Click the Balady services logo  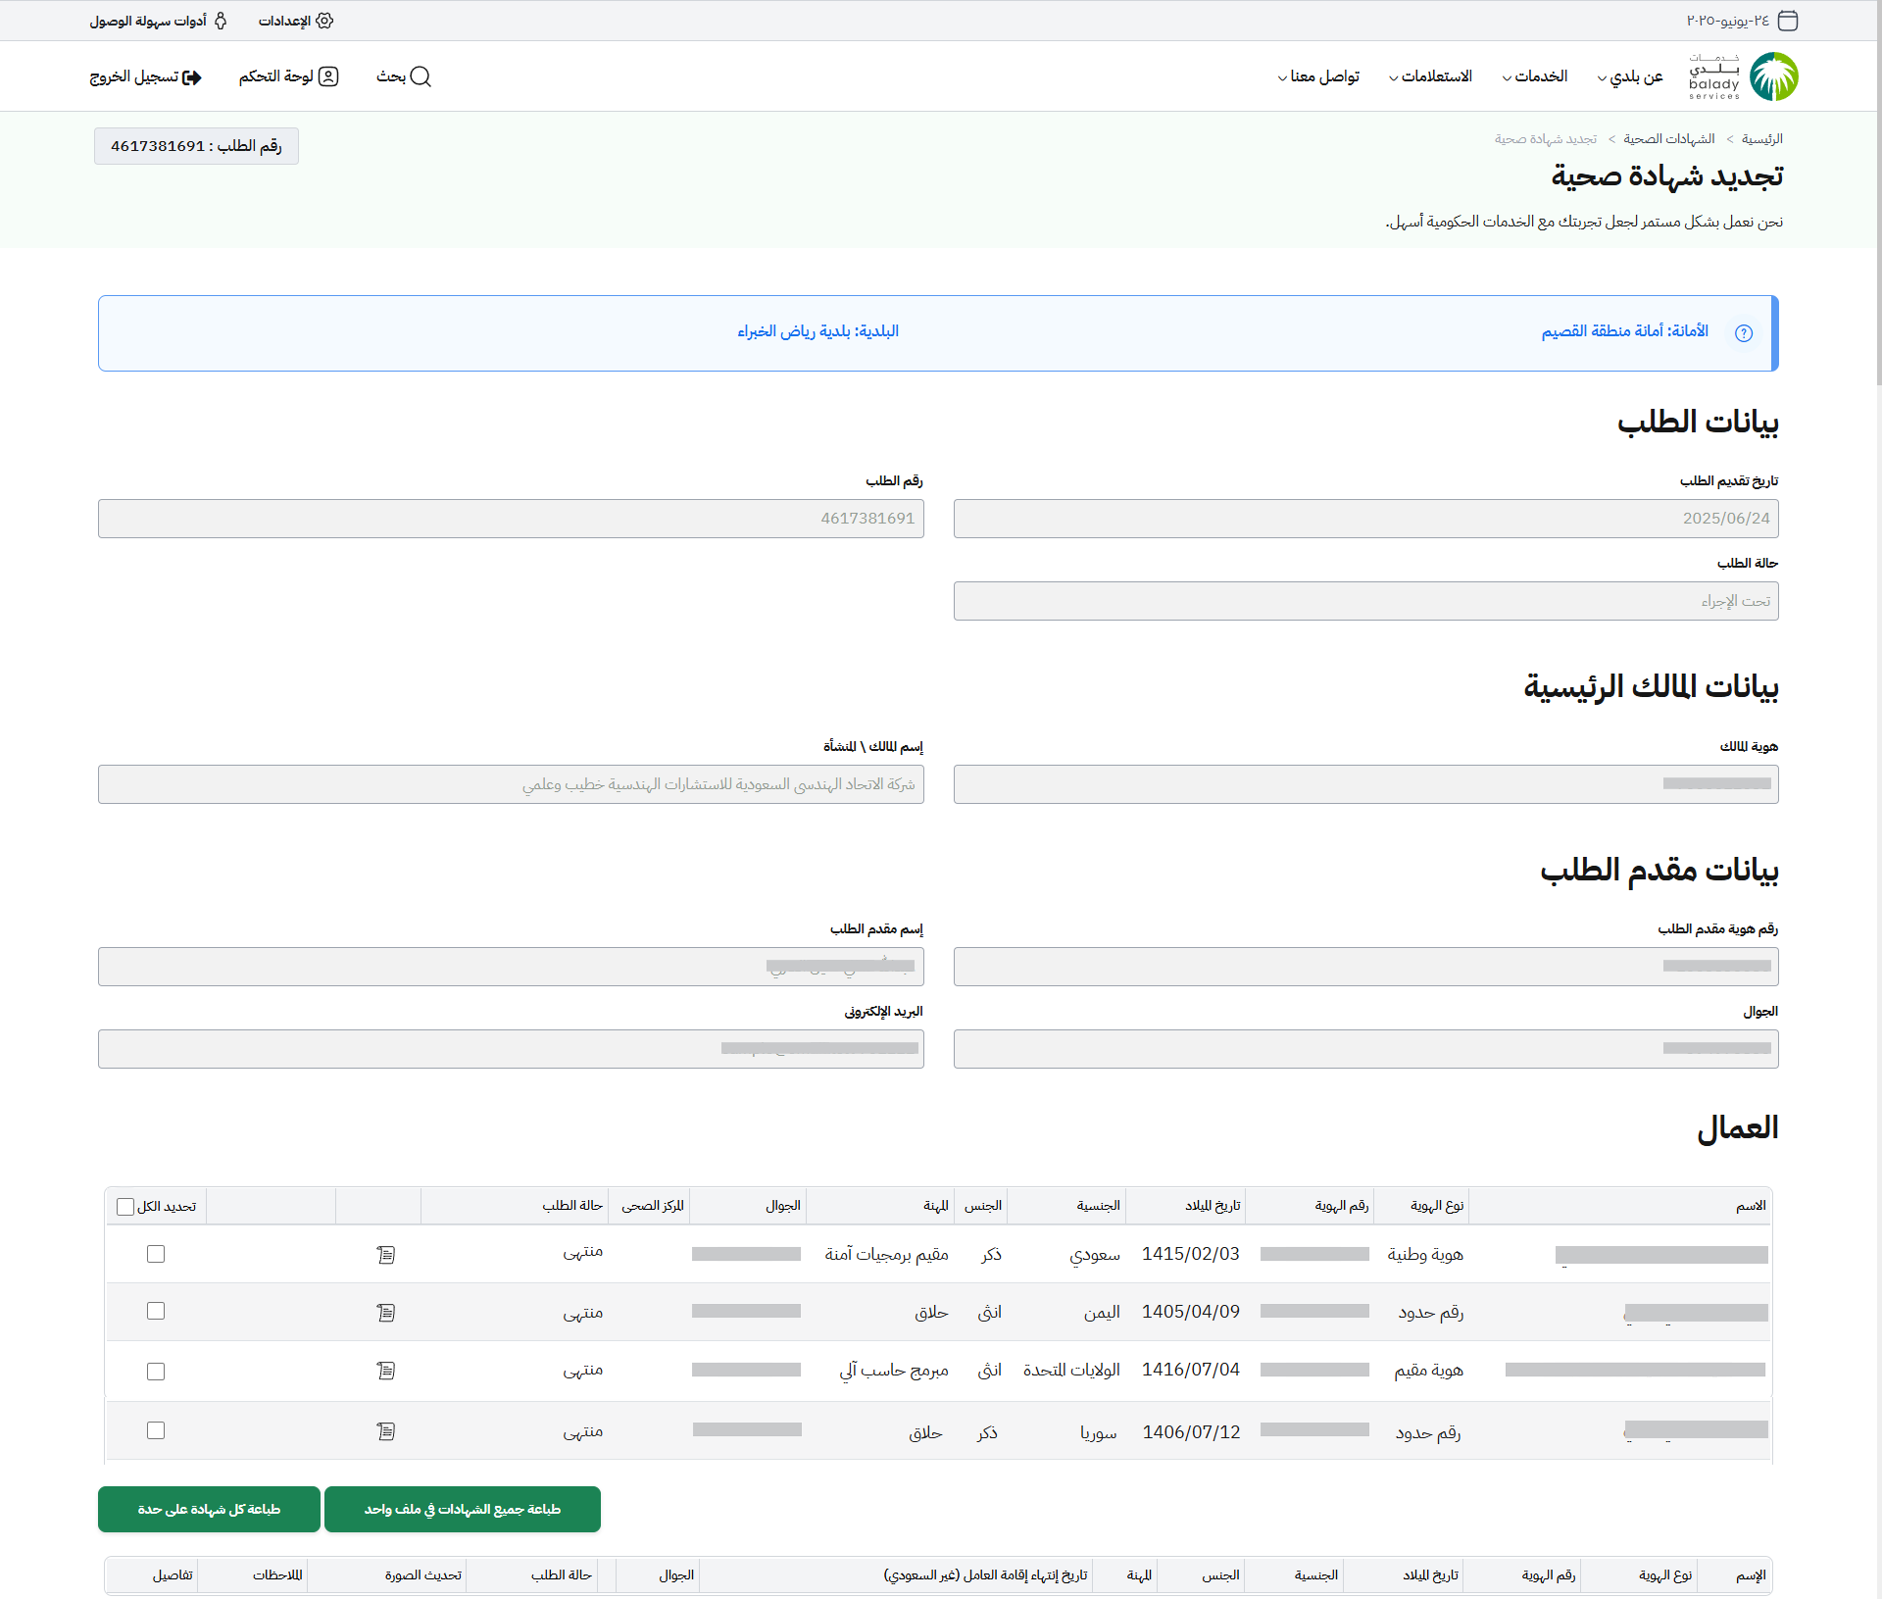point(1743,76)
